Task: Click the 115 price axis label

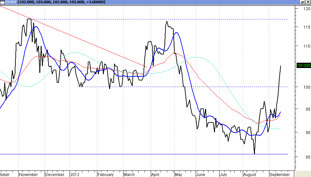Action: tap(307, 27)
